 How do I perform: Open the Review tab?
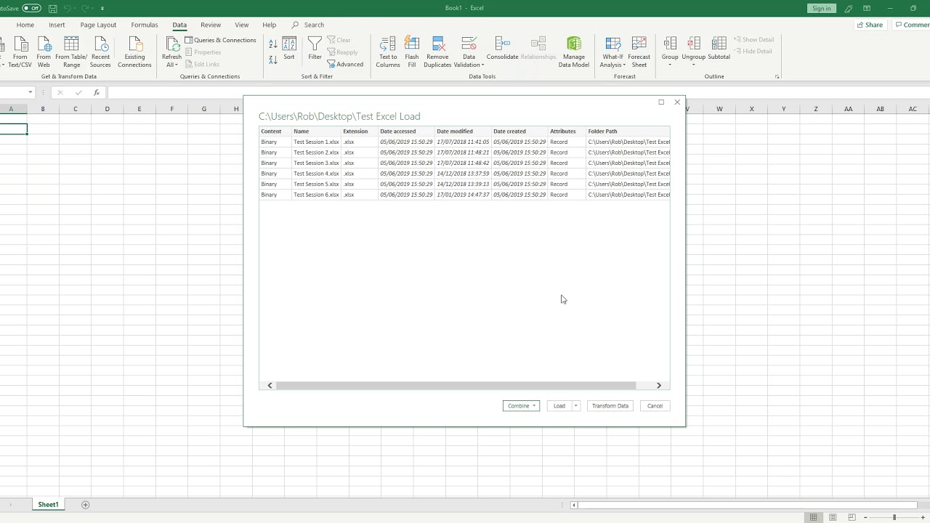(211, 25)
